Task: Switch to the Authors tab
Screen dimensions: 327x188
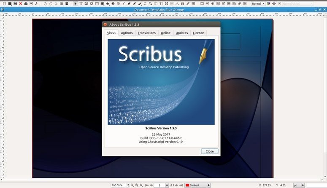Action: point(127,33)
